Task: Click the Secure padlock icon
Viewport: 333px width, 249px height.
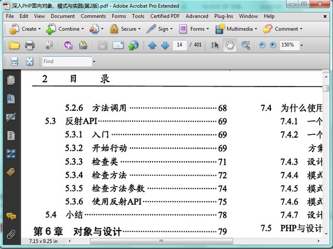Action: pos(114,29)
